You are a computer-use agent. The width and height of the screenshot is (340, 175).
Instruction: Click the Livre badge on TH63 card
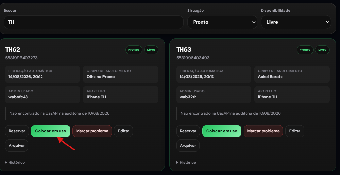point(322,50)
